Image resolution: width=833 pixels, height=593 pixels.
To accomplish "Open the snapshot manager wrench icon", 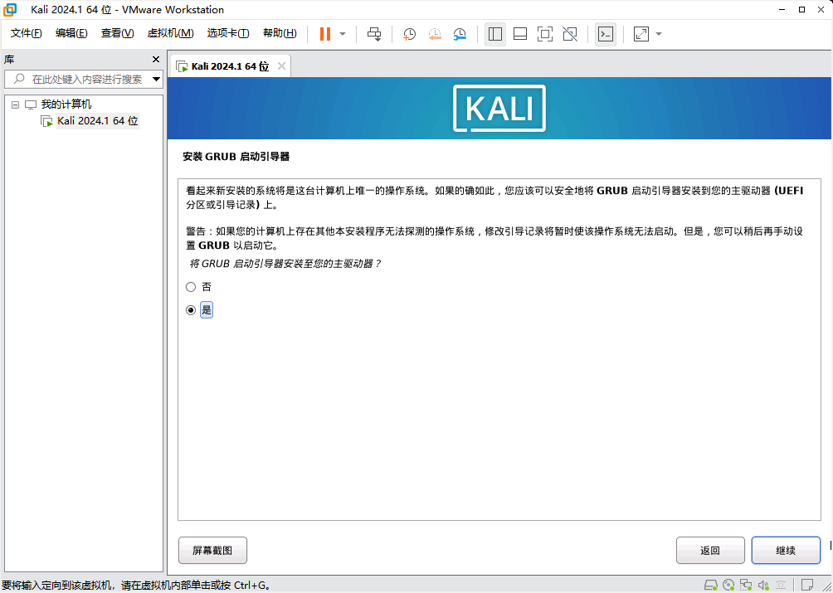I will (460, 34).
